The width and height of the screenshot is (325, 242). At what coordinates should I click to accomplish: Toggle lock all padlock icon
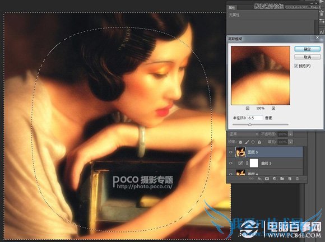[x=259, y=142]
